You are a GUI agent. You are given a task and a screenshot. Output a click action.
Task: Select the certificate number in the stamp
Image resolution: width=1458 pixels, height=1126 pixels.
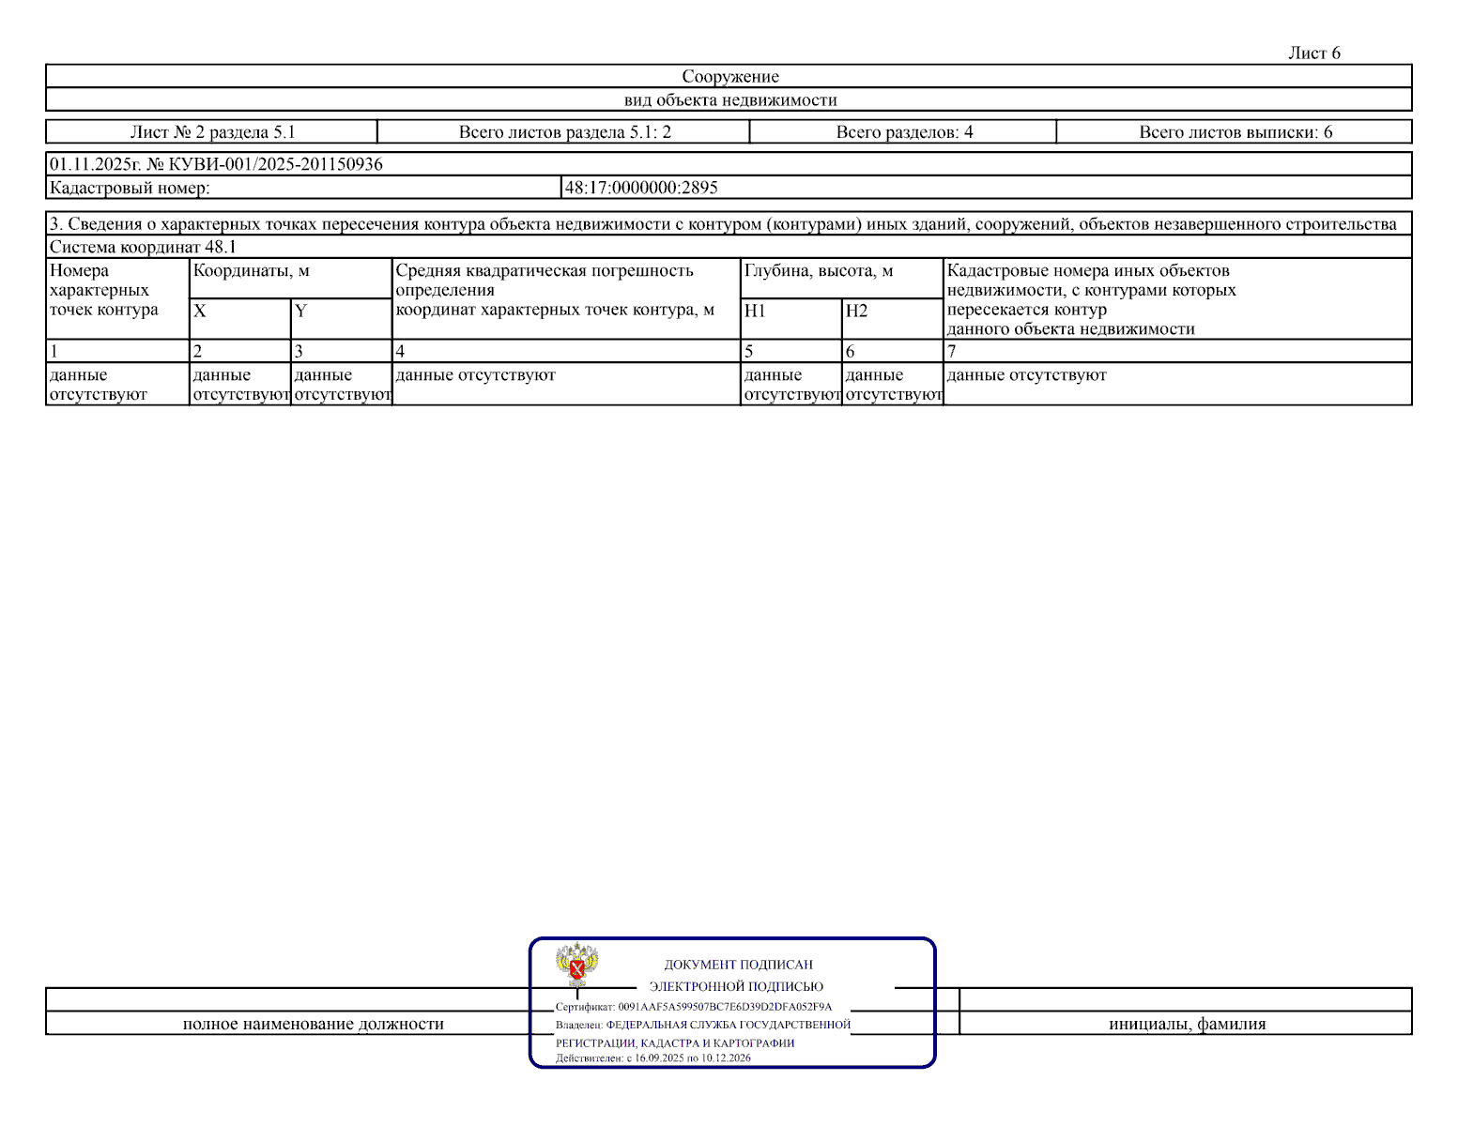click(x=725, y=1007)
